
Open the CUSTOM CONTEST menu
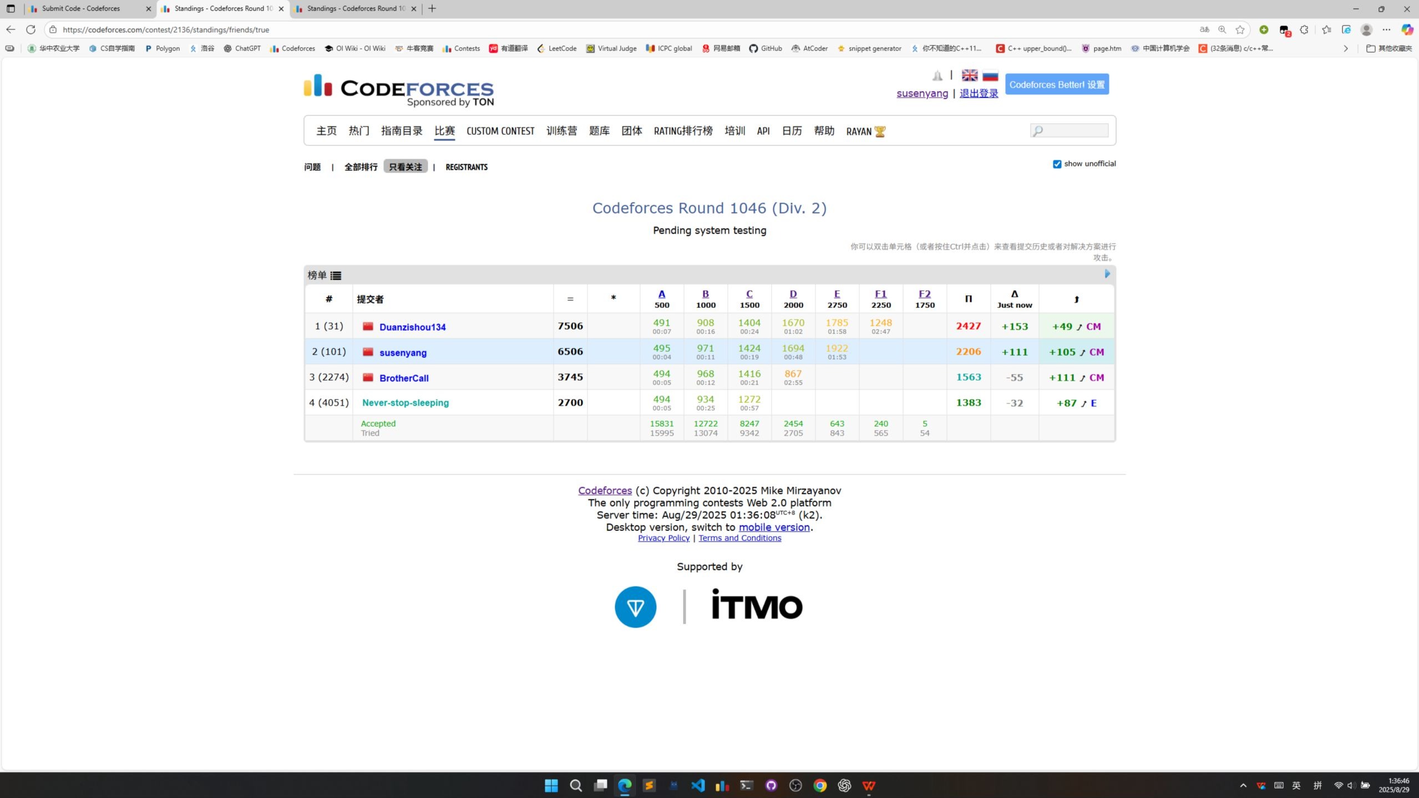500,131
